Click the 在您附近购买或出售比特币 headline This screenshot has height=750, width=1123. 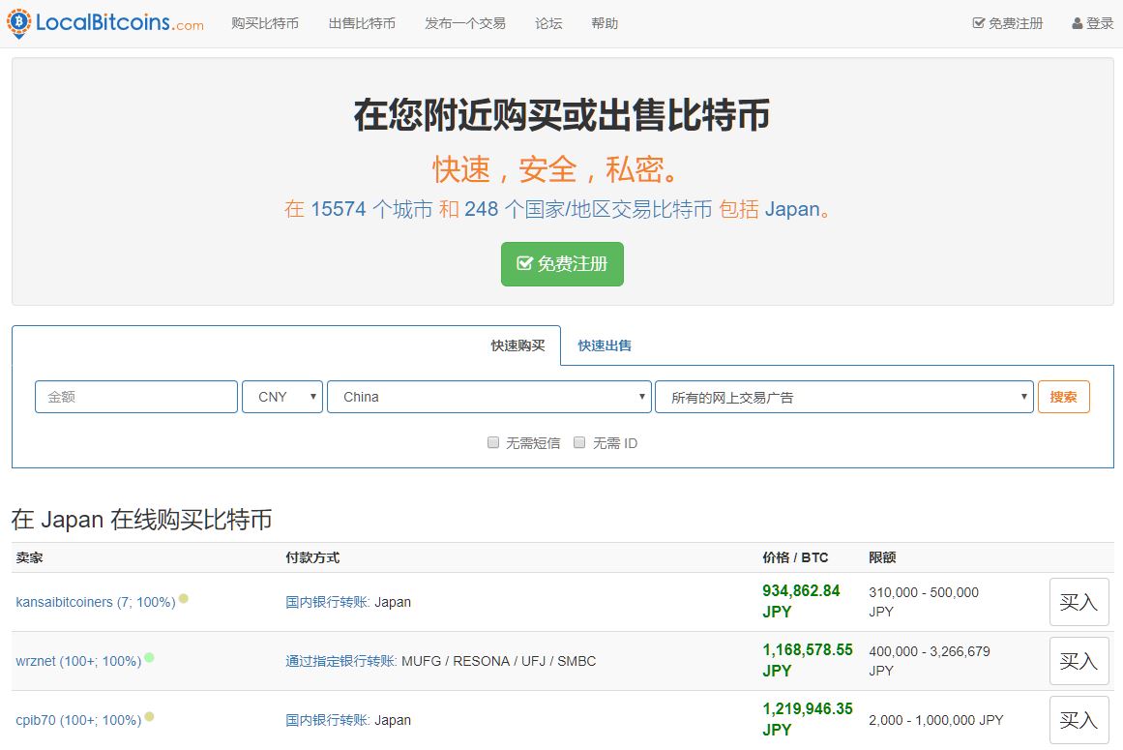[562, 114]
